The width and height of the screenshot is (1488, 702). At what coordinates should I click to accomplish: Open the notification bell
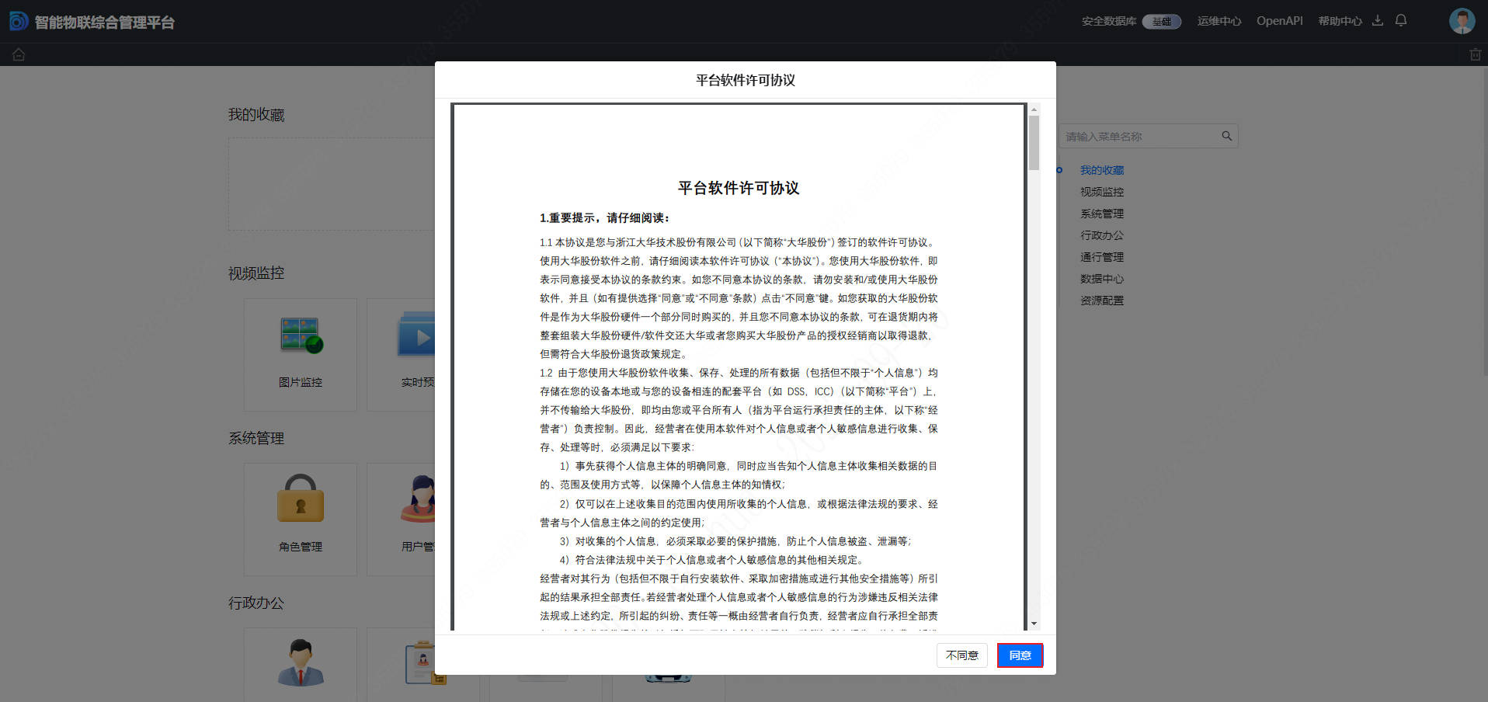1401,21
